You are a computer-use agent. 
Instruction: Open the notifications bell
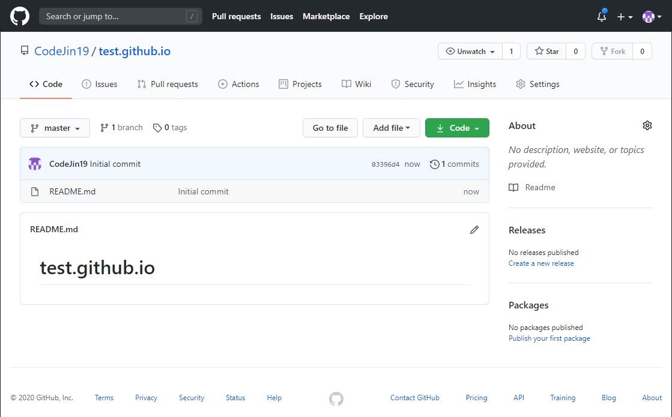(x=602, y=16)
